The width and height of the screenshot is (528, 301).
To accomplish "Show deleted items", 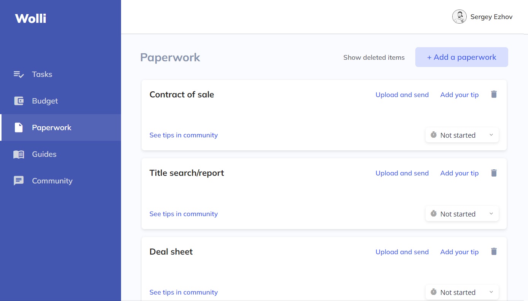I will click(x=374, y=57).
